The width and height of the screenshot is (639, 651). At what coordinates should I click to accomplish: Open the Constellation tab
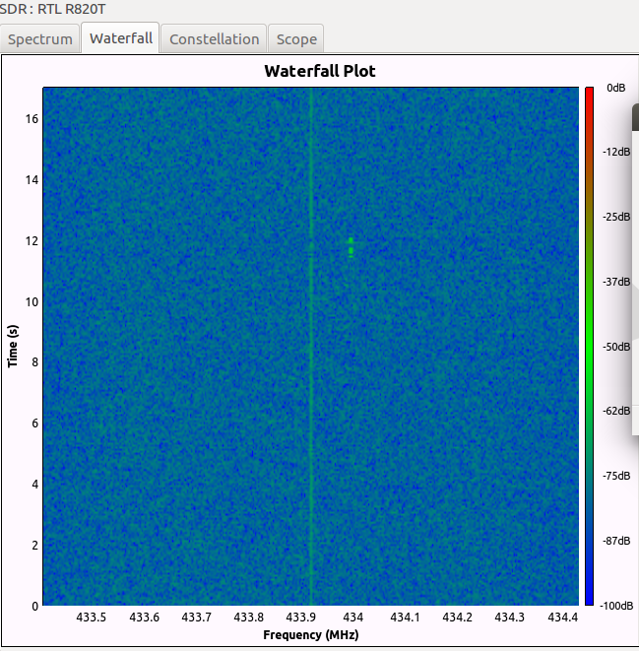click(214, 39)
